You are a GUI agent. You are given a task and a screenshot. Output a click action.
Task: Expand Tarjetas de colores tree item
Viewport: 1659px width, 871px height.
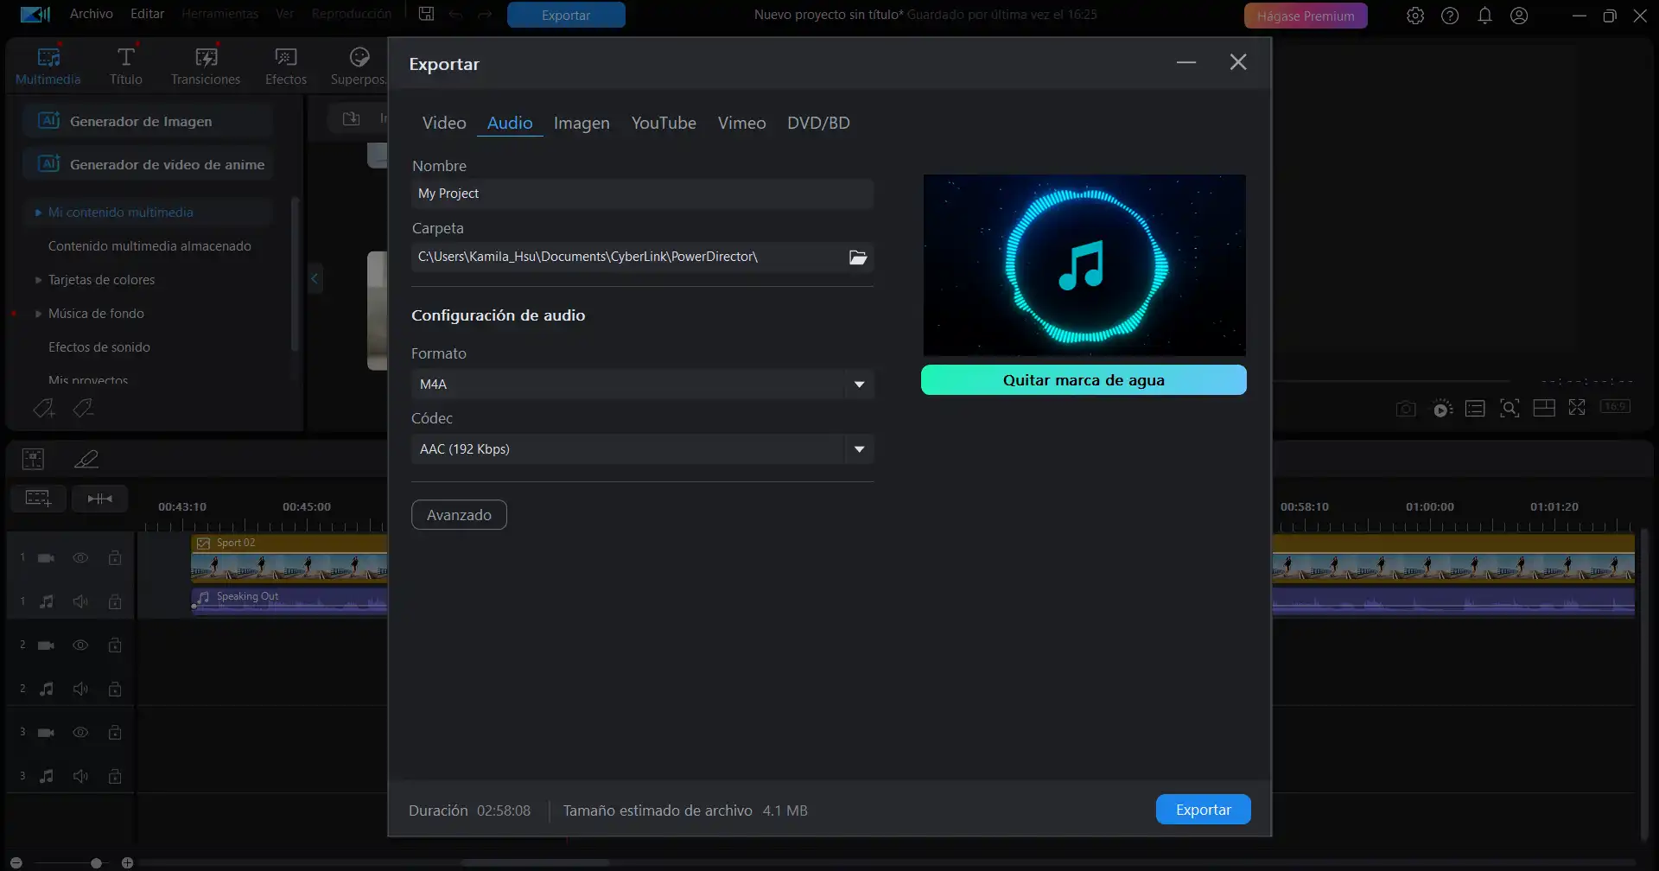(38, 280)
